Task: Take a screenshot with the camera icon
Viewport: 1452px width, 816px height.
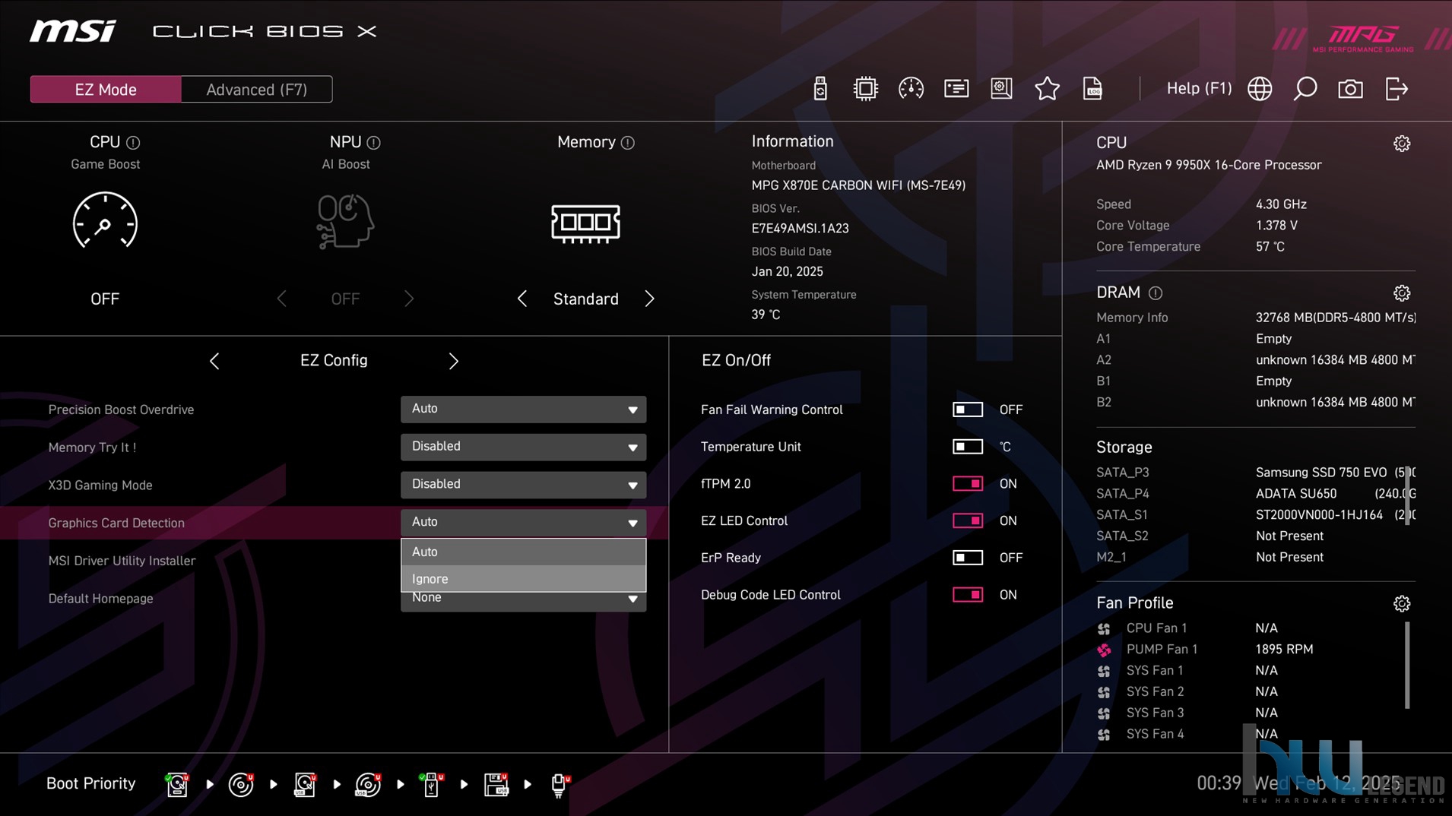Action: pos(1350,89)
